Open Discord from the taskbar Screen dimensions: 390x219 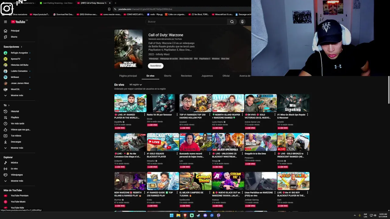pos(205,215)
